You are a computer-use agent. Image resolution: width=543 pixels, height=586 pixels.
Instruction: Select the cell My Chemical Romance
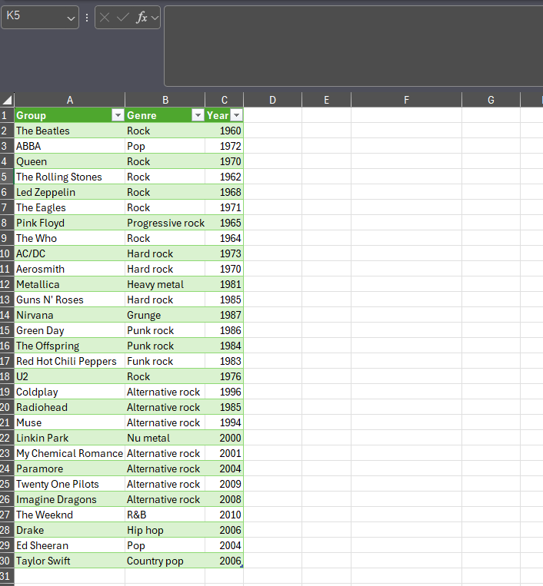70,453
